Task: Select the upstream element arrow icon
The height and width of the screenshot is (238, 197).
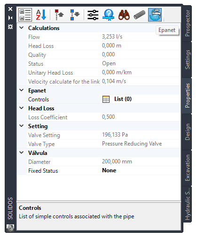Action: coord(59,15)
